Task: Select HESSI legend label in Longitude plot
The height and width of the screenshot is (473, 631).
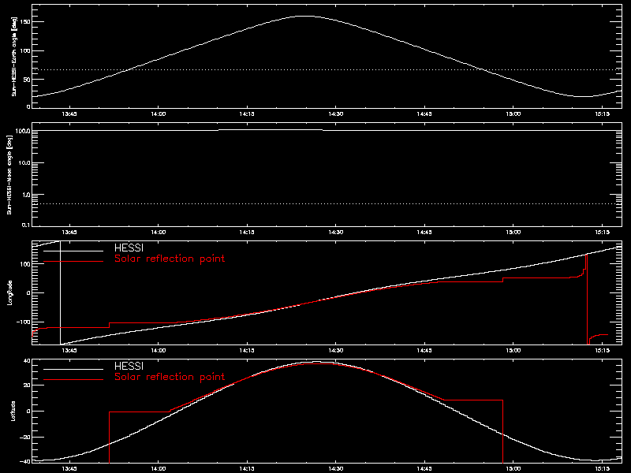Action: click(129, 248)
